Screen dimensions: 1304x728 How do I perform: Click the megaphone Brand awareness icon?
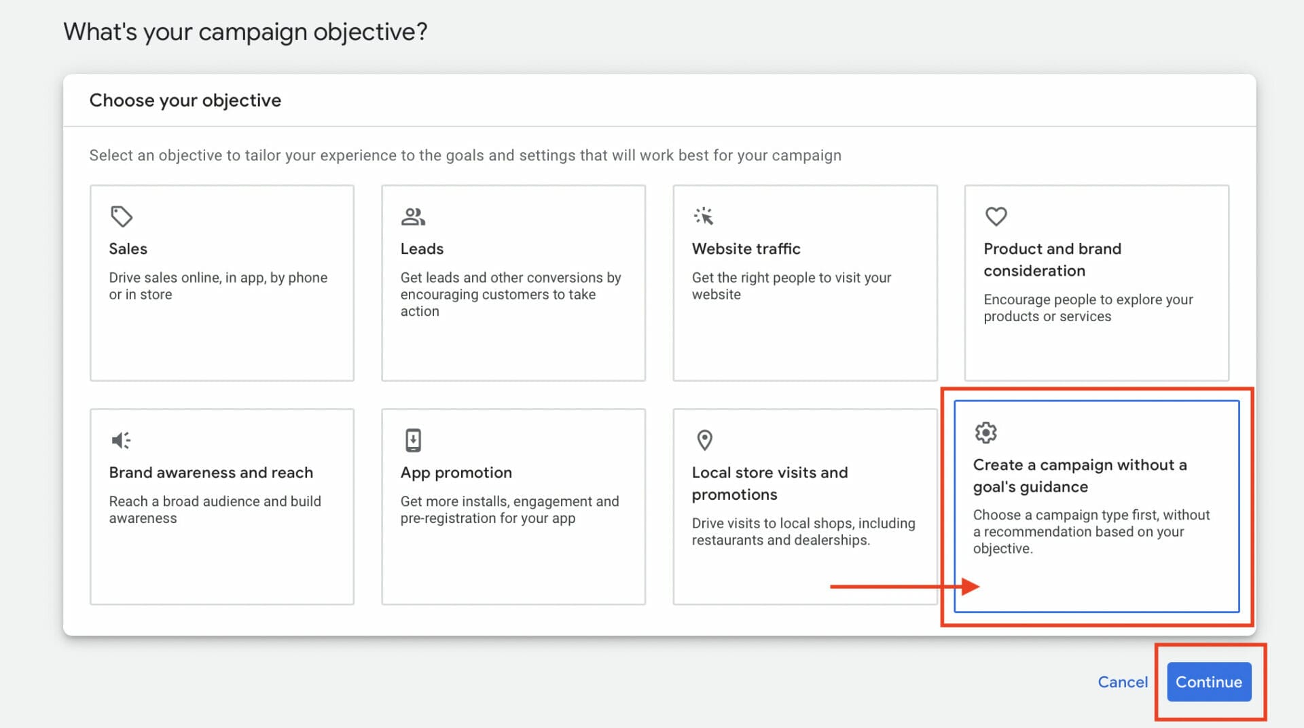tap(121, 440)
